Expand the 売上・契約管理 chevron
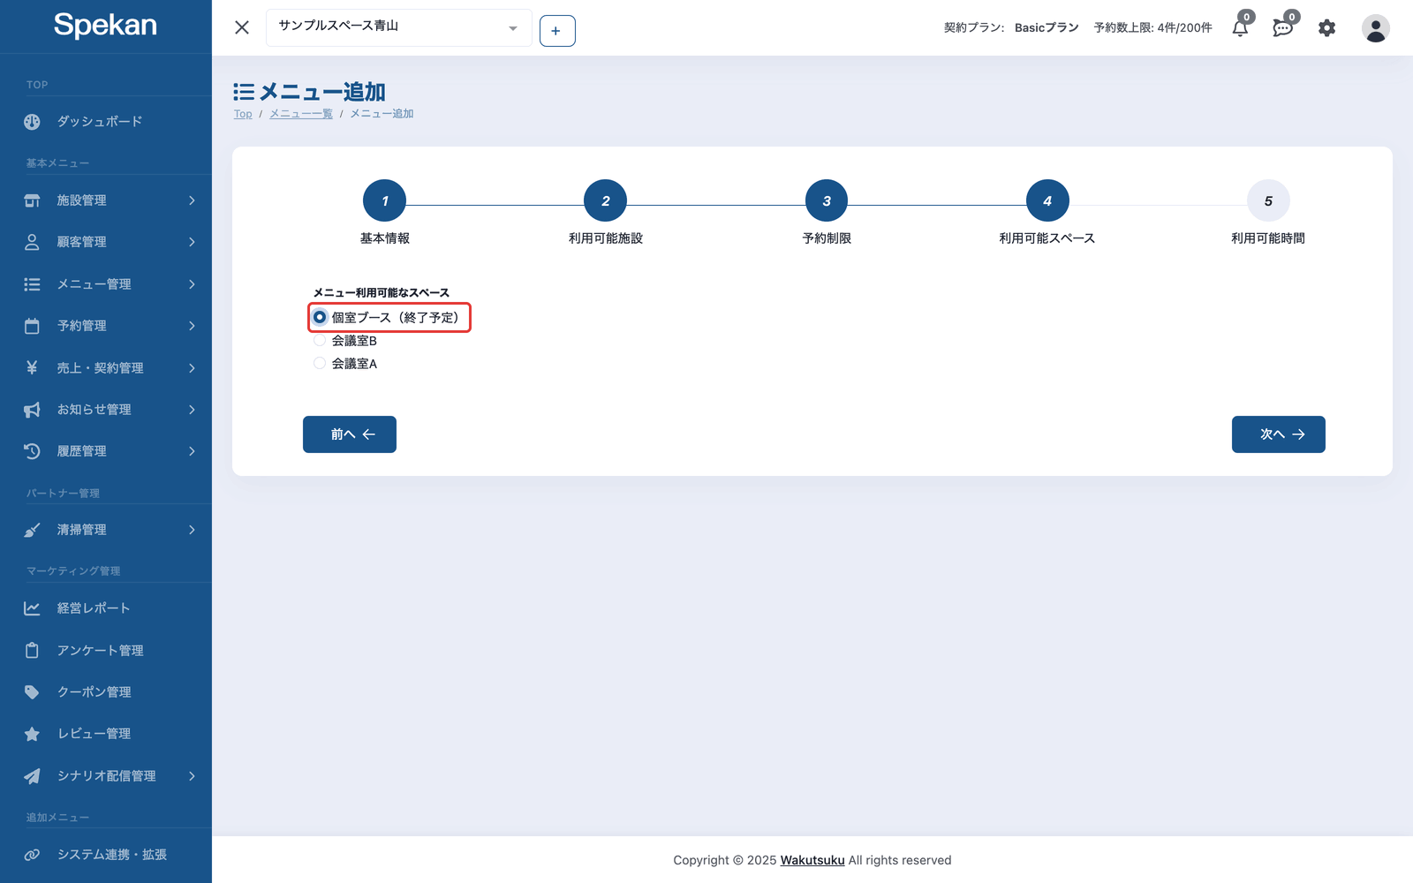This screenshot has height=883, width=1413. pyautogui.click(x=192, y=368)
